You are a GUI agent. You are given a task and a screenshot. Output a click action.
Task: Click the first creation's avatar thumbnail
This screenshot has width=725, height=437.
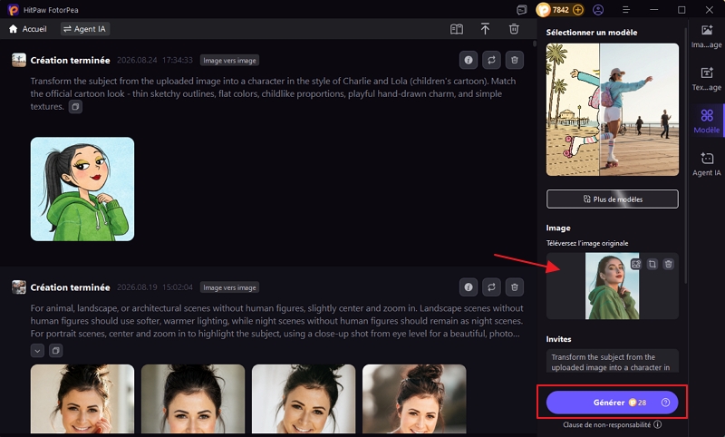[19, 60]
